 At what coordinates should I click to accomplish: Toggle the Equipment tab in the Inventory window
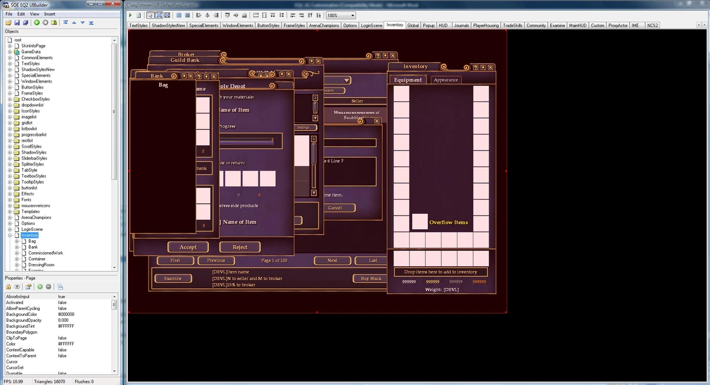(408, 79)
